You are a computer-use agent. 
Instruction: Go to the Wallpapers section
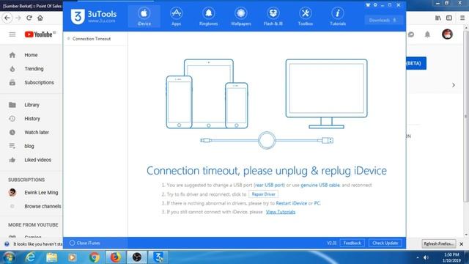coord(241,16)
